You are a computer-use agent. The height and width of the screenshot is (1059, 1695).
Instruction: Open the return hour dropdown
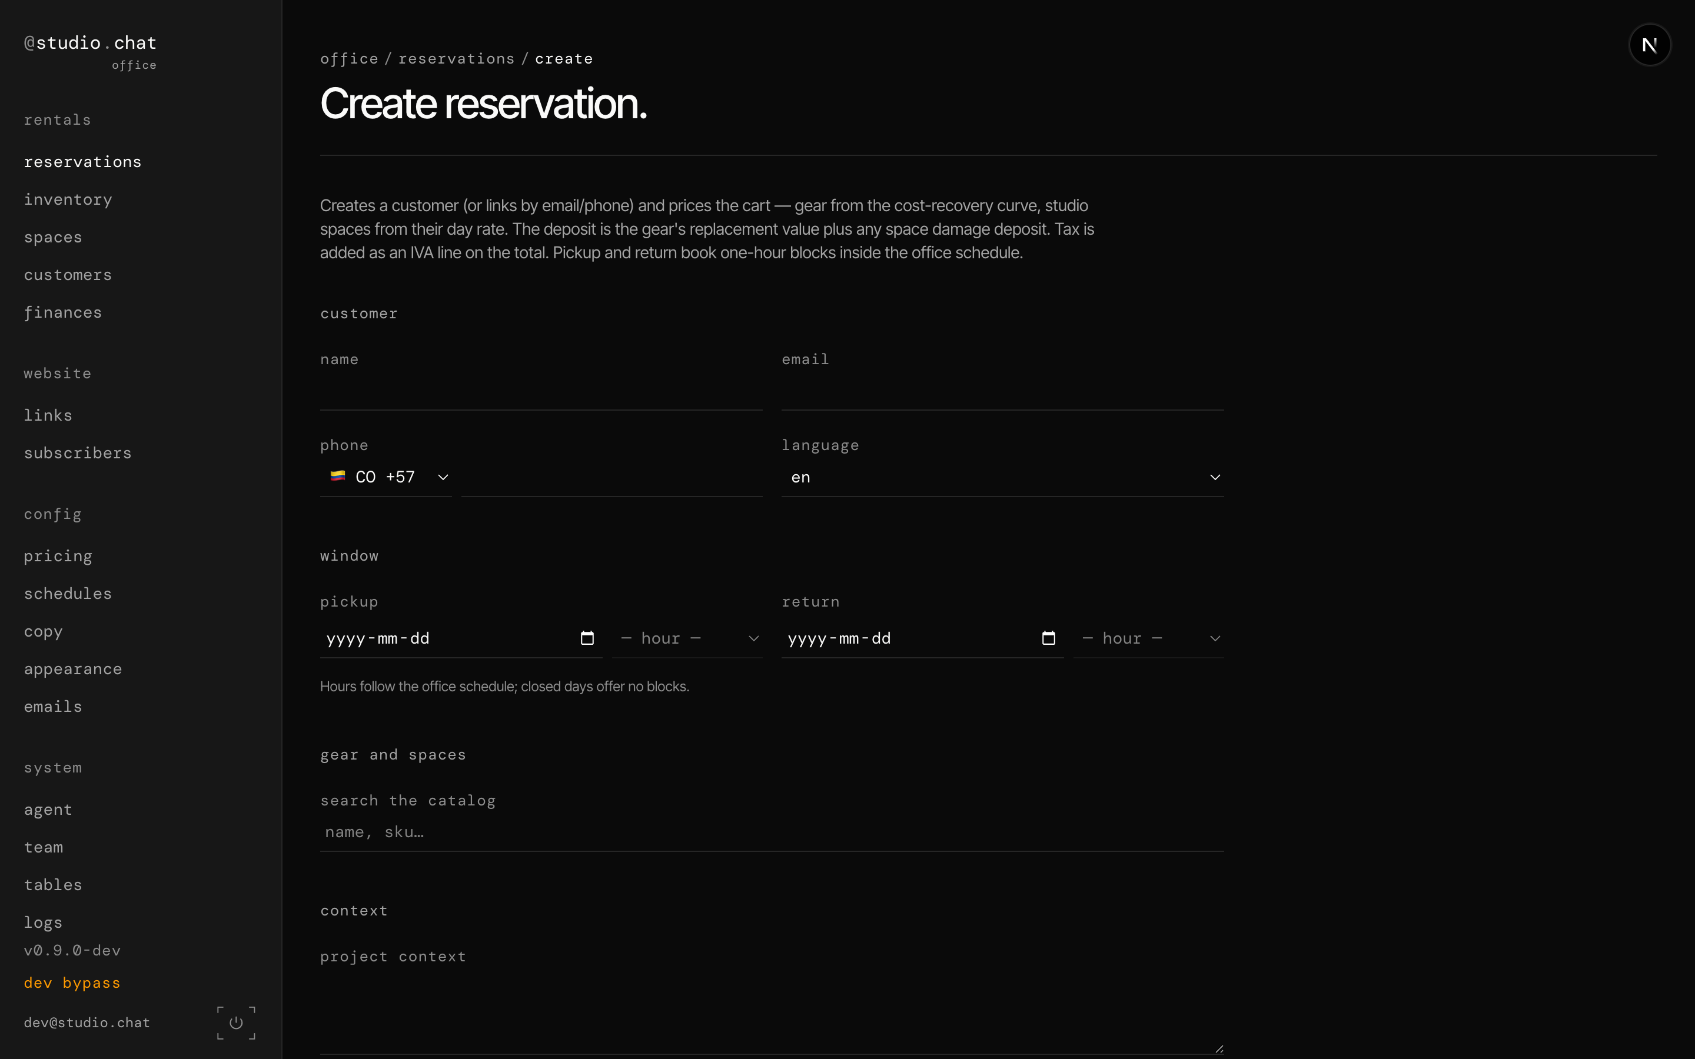pyautogui.click(x=1149, y=638)
